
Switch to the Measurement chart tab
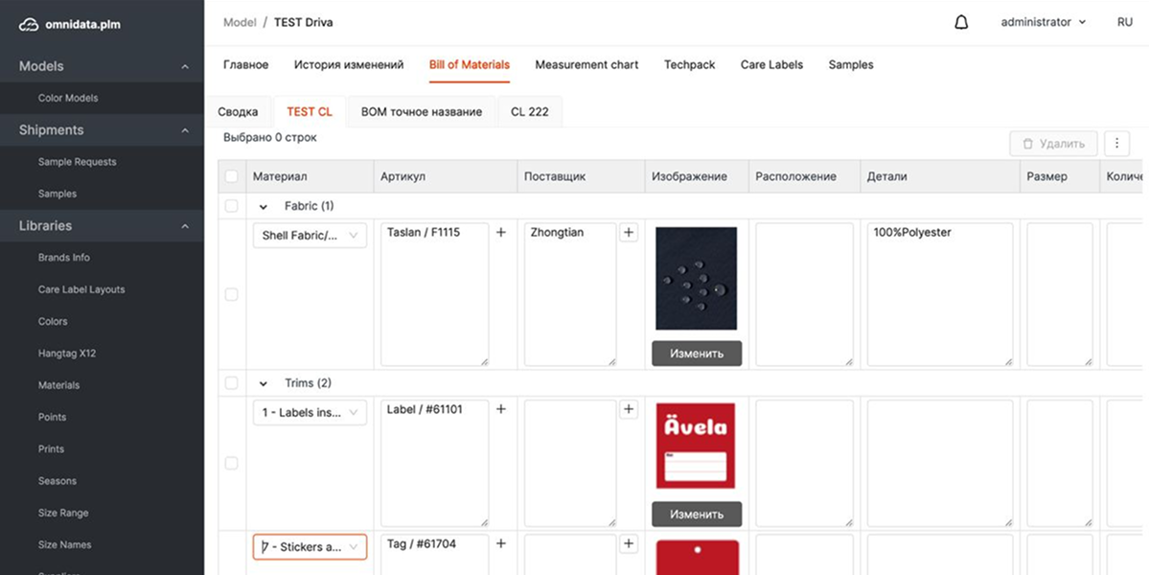tap(586, 65)
